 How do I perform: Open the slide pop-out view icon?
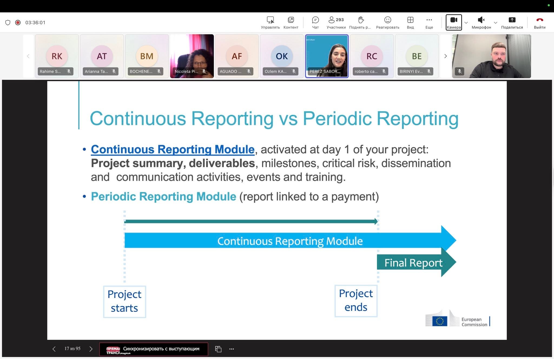click(x=218, y=349)
